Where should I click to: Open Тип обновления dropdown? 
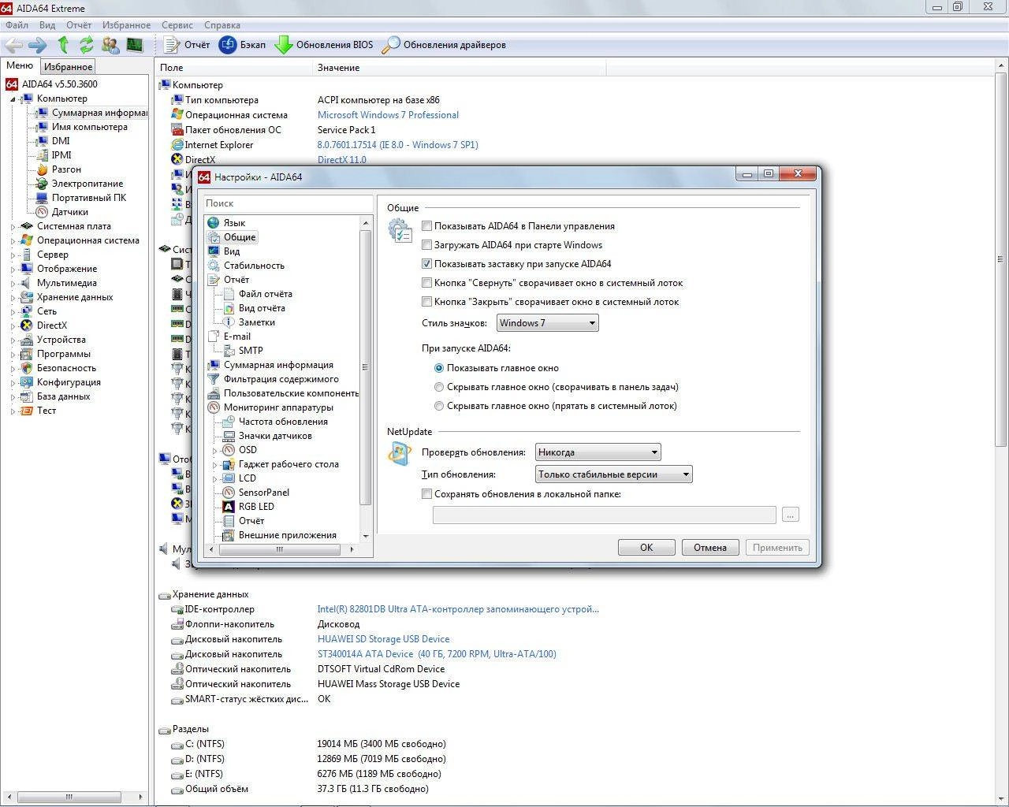click(613, 474)
